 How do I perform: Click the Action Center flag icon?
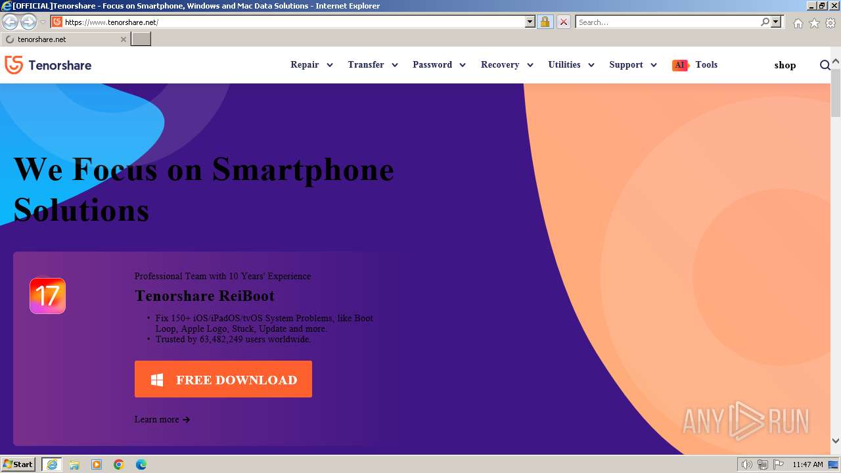click(778, 464)
